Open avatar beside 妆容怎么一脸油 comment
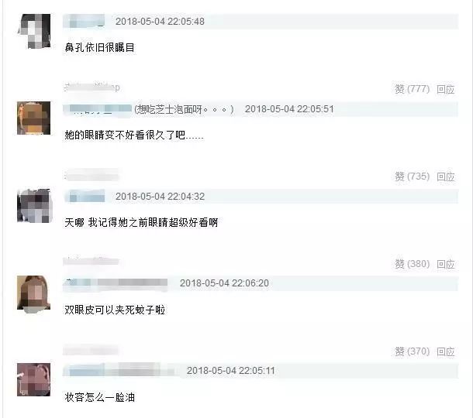The height and width of the screenshot is (418, 473). point(34,379)
